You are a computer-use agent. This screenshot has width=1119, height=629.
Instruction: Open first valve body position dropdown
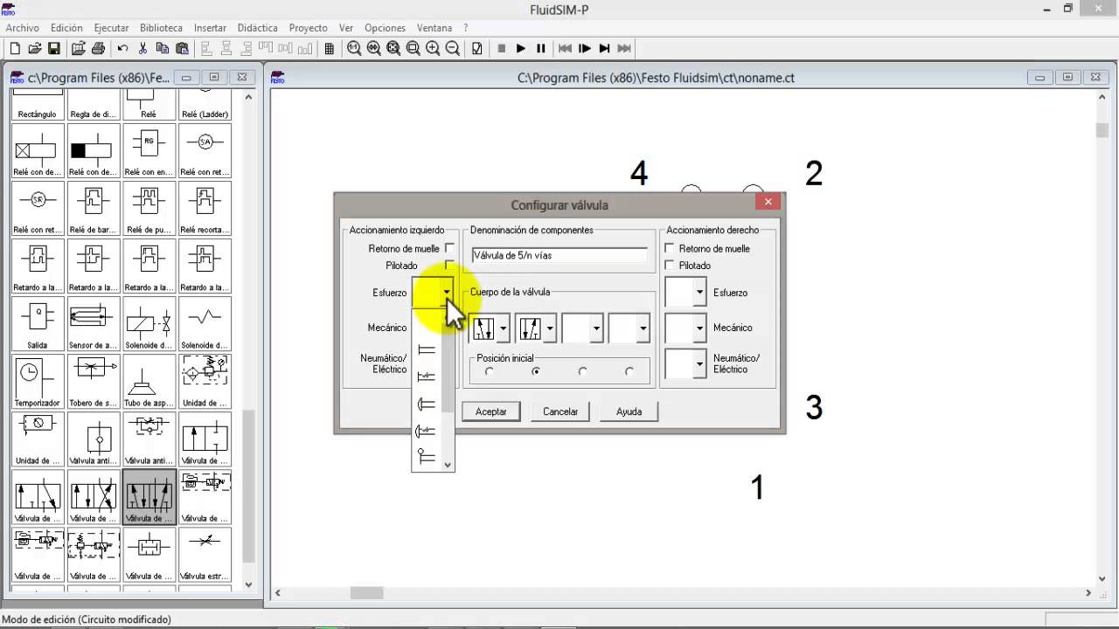tap(504, 328)
